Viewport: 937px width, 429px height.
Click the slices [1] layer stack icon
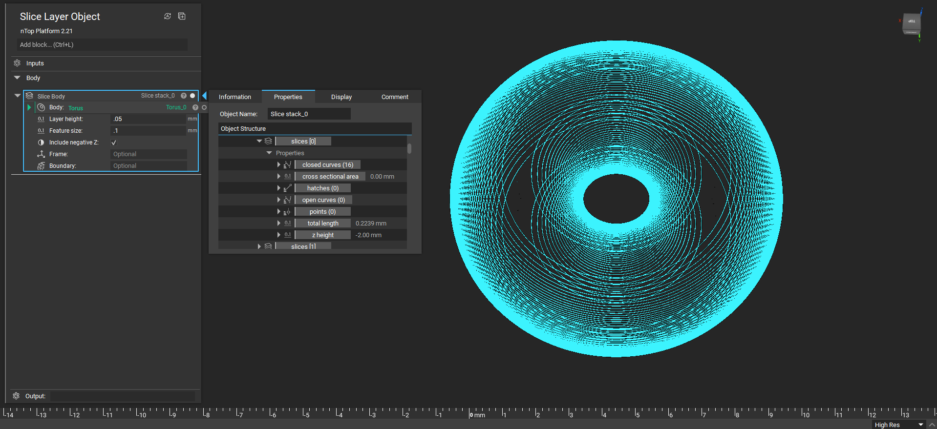click(x=268, y=246)
